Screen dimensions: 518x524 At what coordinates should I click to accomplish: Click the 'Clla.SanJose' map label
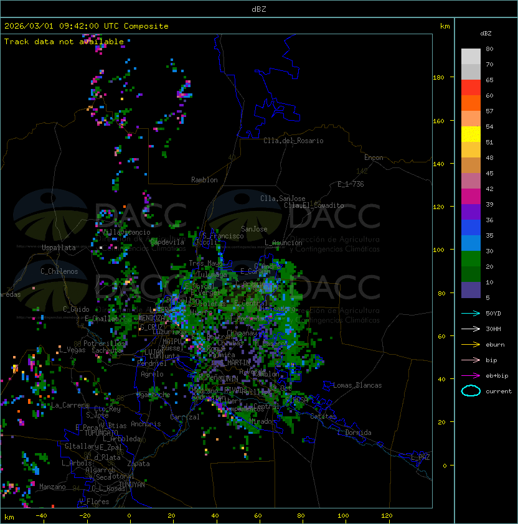(283, 199)
